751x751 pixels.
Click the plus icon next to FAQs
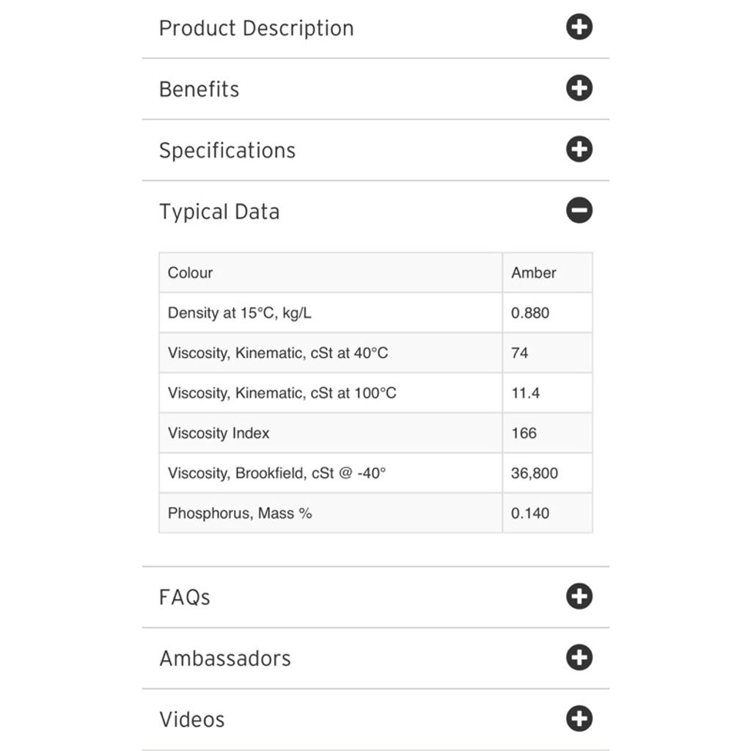(x=579, y=596)
